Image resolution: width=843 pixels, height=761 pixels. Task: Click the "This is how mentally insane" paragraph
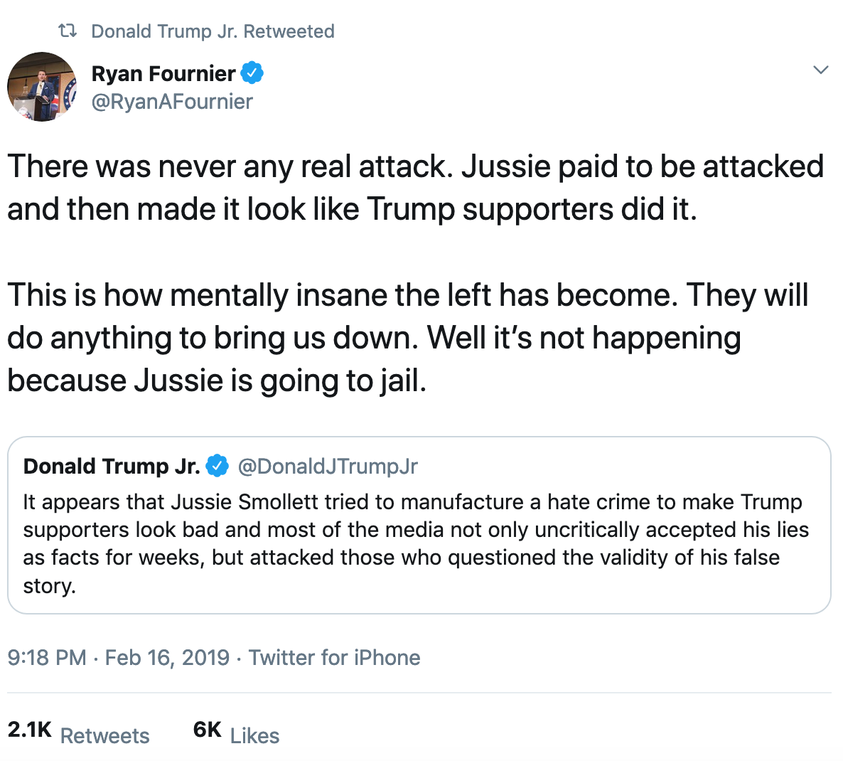tap(407, 338)
